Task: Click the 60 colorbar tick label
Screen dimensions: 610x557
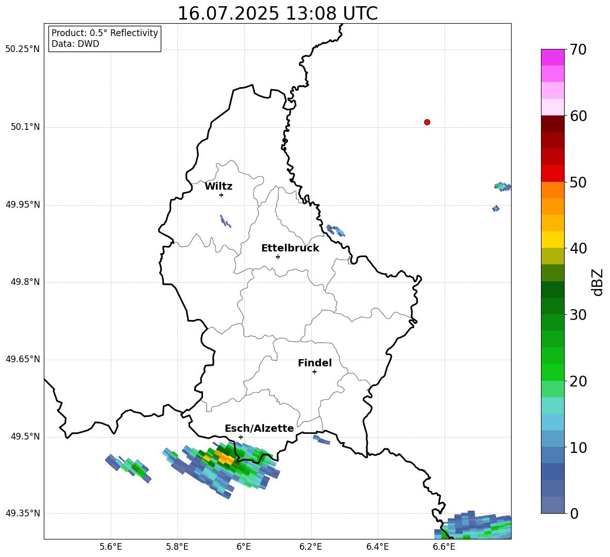Action: 578,116
